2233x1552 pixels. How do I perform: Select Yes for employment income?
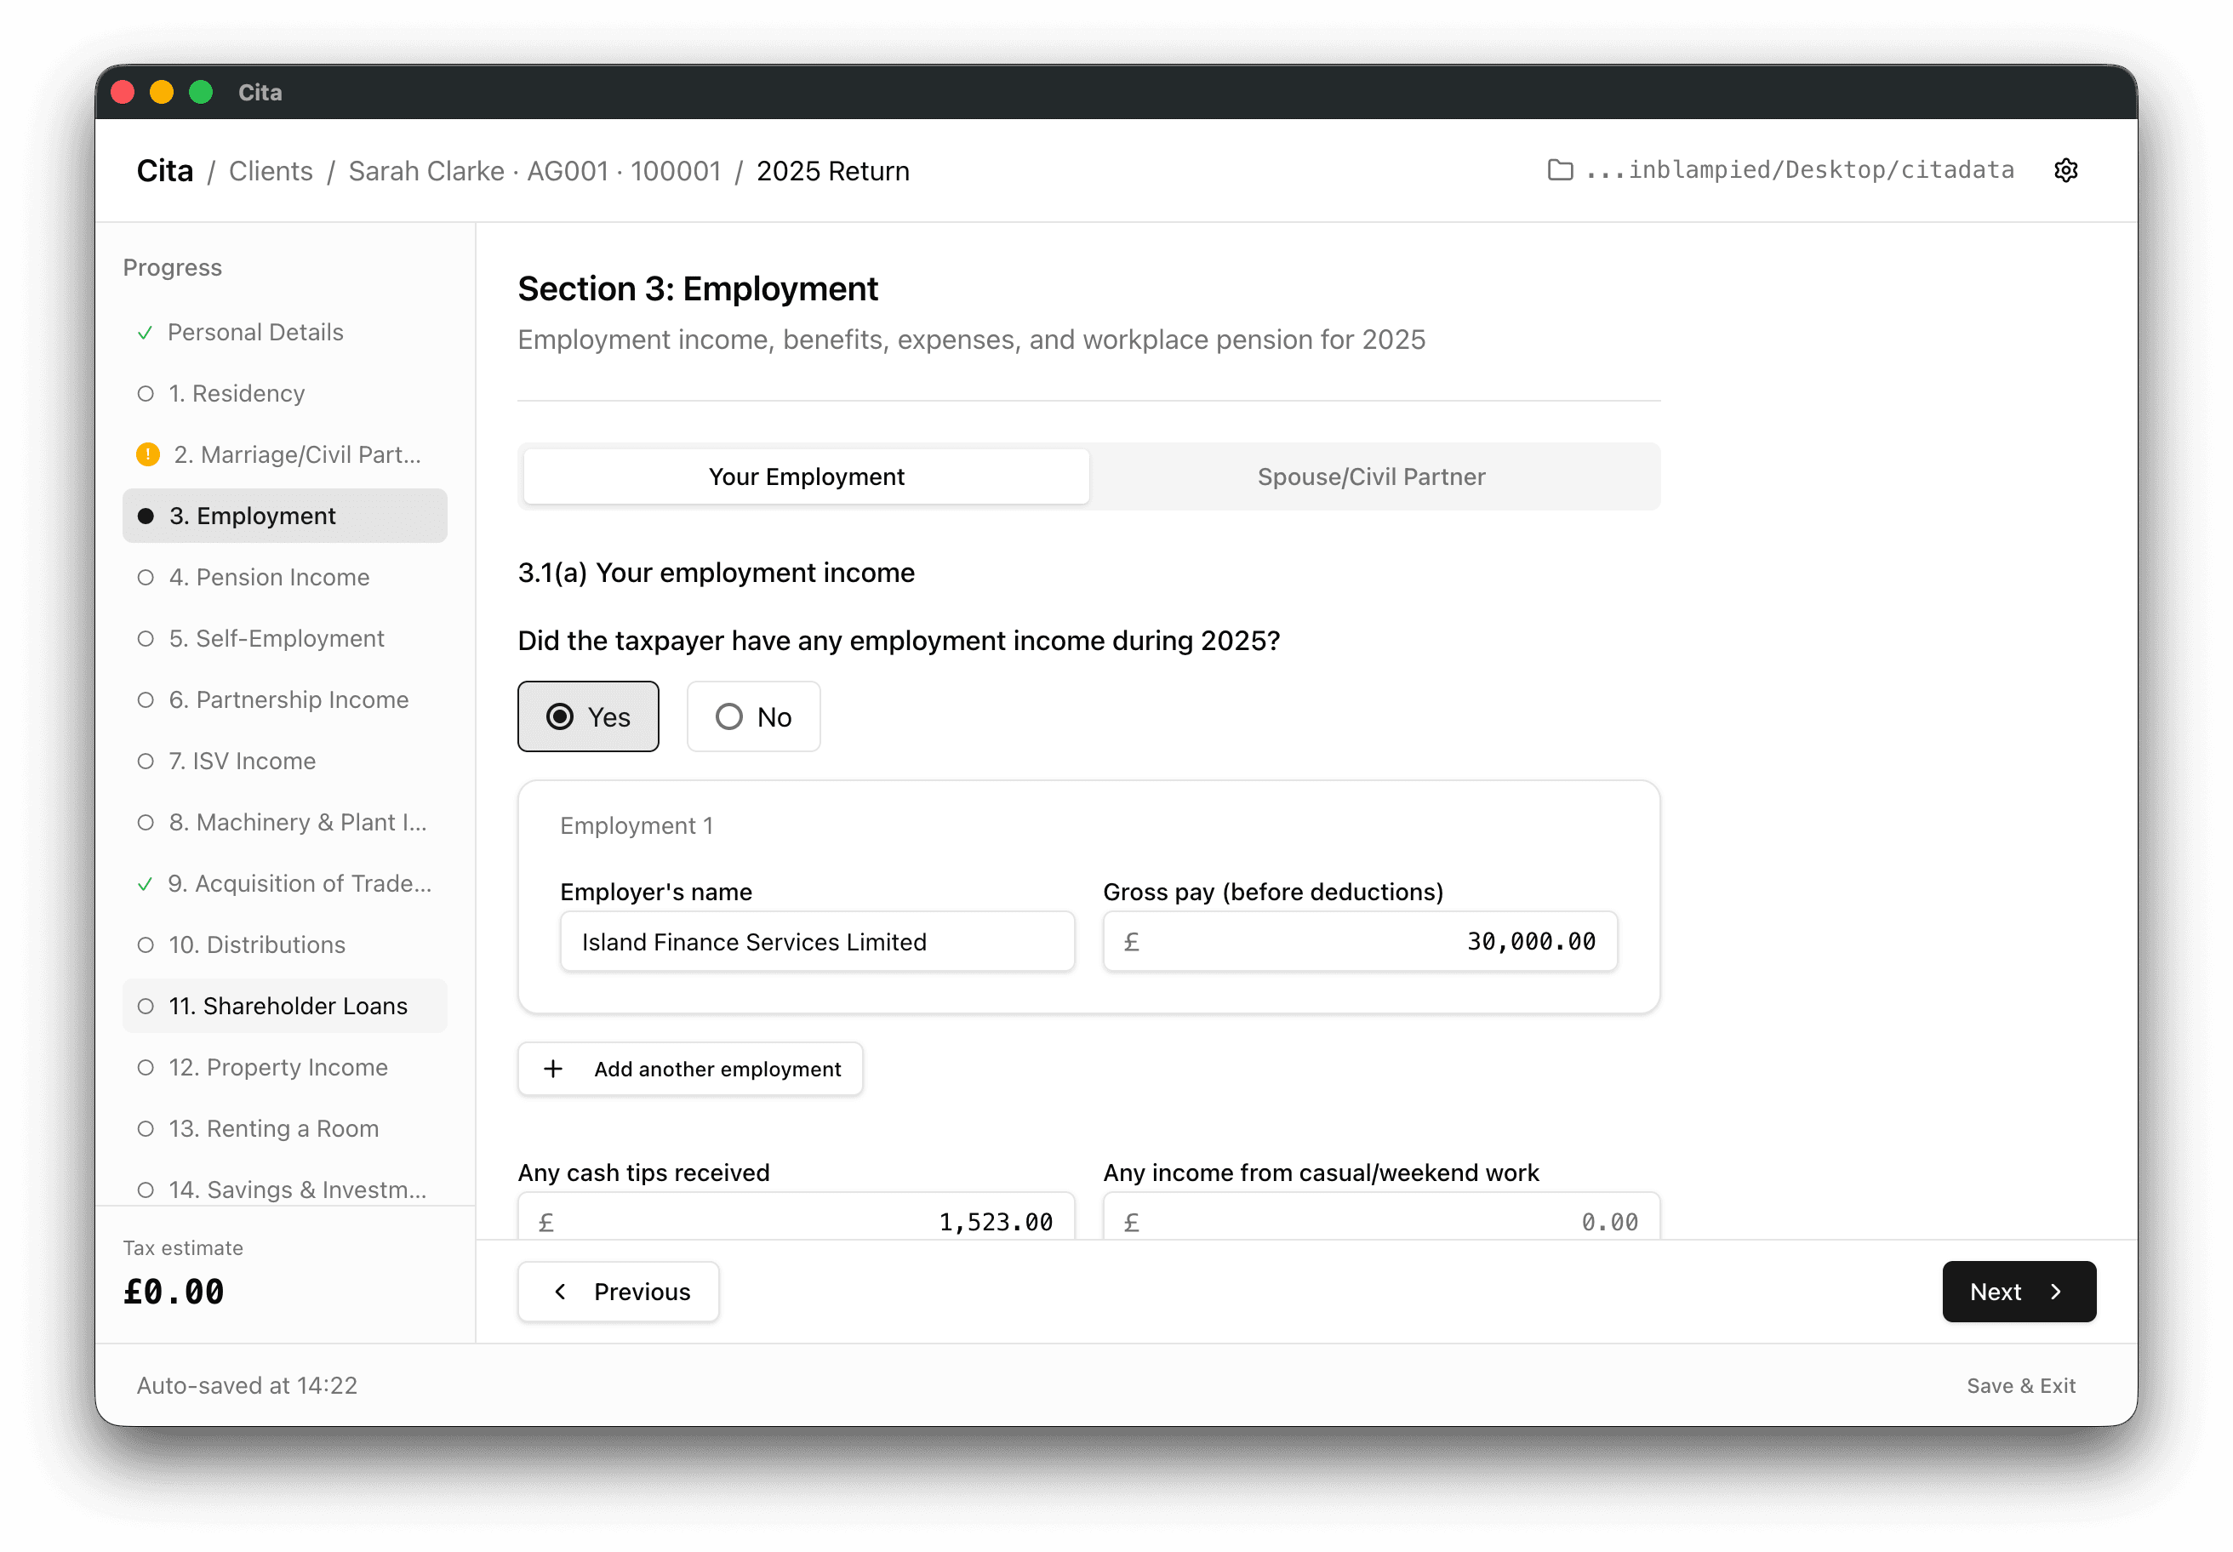pos(587,716)
